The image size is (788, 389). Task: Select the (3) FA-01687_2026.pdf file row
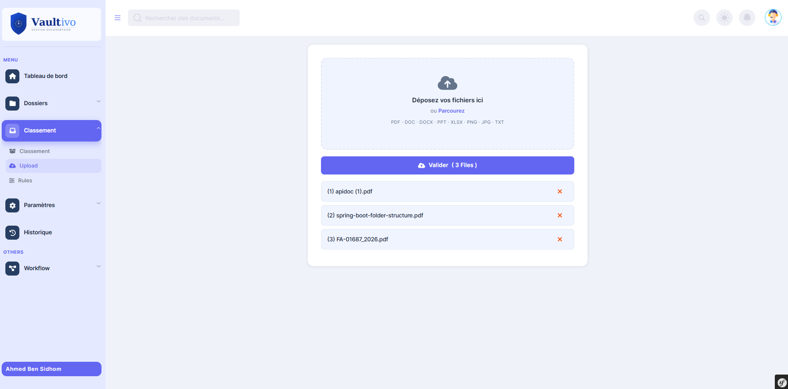(447, 239)
